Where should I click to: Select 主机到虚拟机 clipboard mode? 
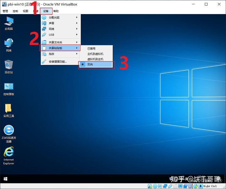pos(96,54)
